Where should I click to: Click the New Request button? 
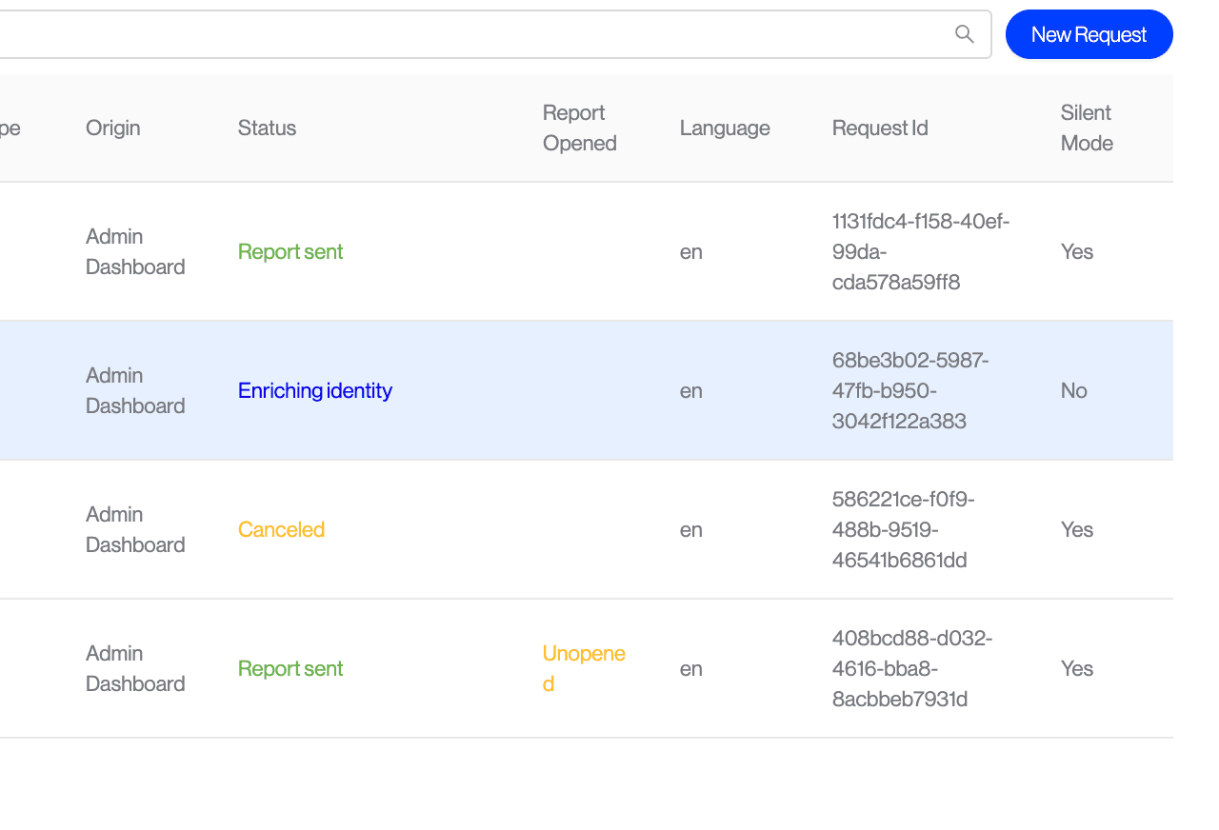1089,34
